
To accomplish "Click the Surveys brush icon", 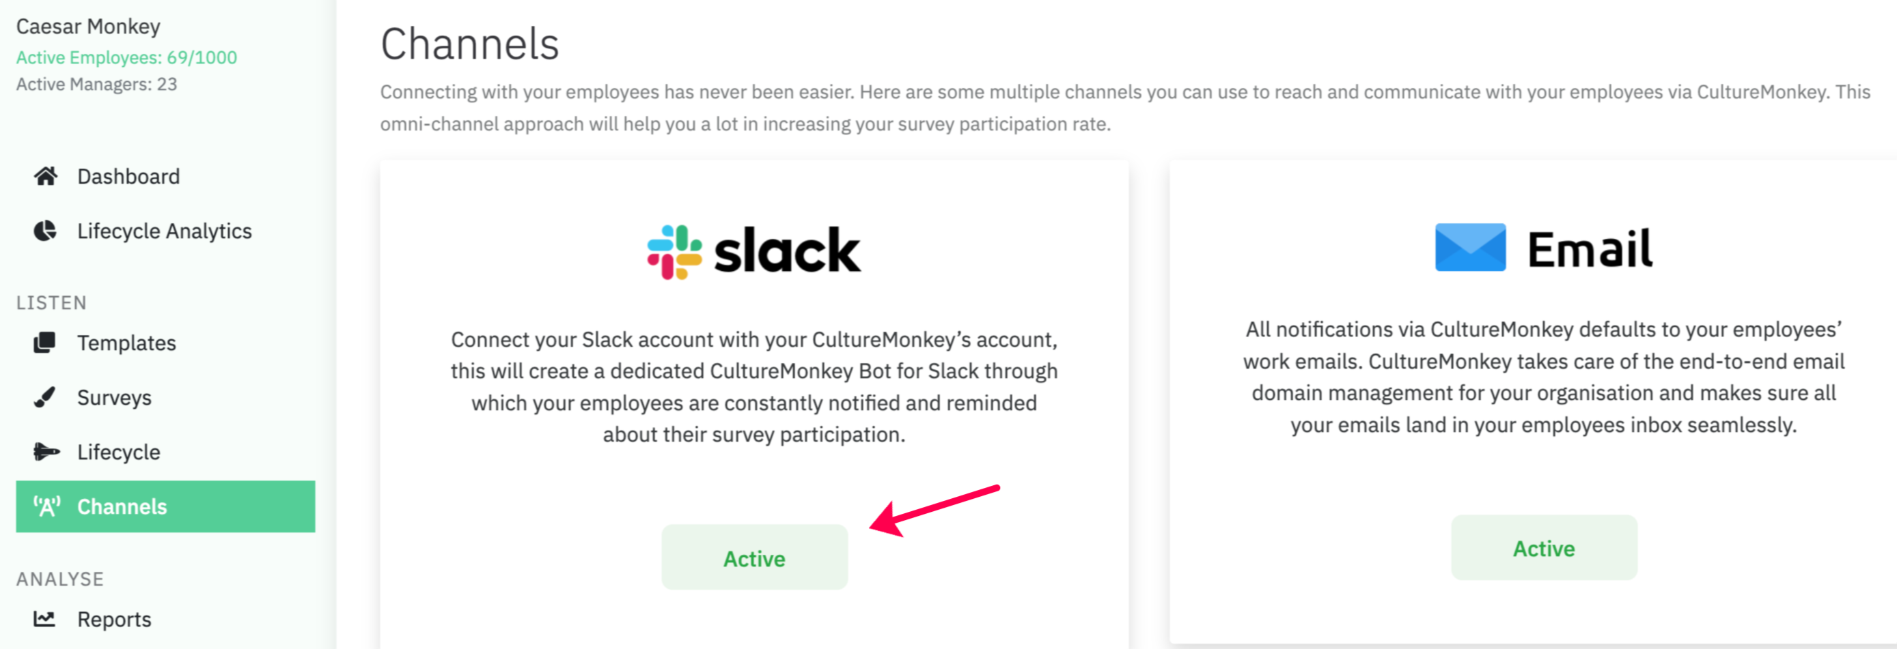I will (x=46, y=397).
